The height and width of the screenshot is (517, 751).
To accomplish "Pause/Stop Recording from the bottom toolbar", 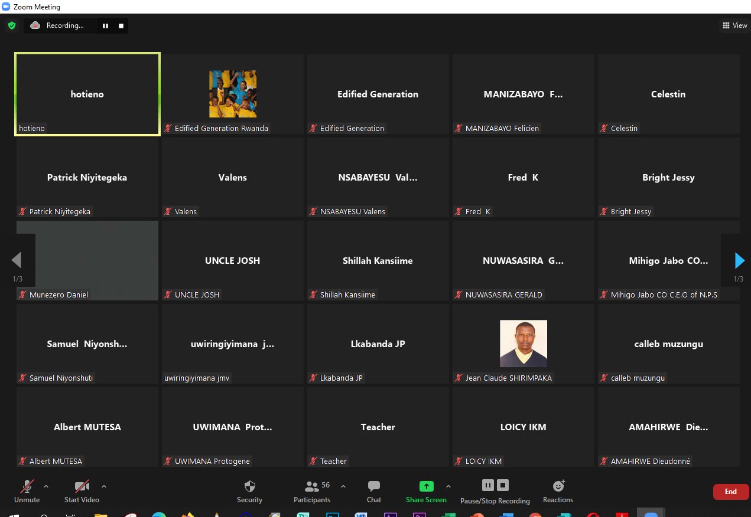I will tap(495, 490).
